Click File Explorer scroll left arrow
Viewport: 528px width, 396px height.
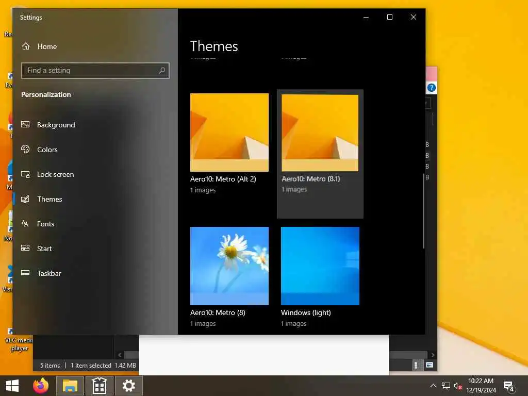click(x=120, y=355)
